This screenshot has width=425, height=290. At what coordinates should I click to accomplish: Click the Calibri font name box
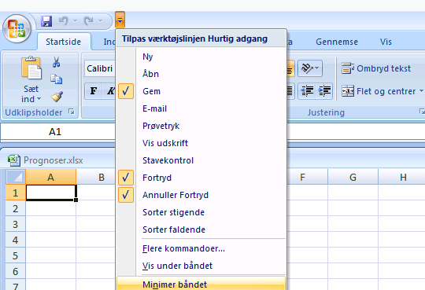pos(100,68)
